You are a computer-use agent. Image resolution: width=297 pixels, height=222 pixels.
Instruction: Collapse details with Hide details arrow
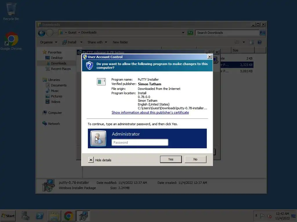91,160
